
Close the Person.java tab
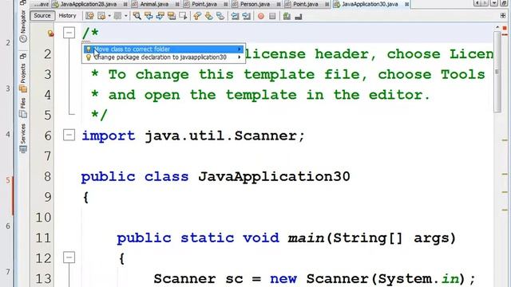[x=279, y=5]
